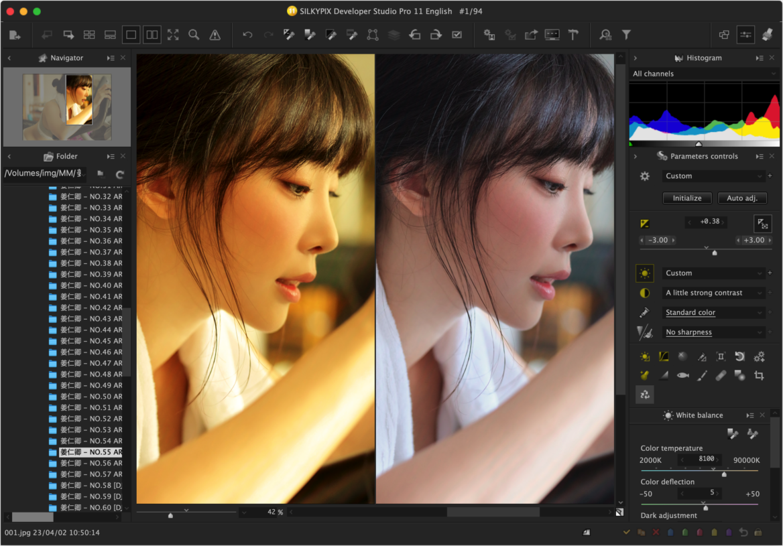
Task: Open the White balance panel menu
Action: coord(750,416)
